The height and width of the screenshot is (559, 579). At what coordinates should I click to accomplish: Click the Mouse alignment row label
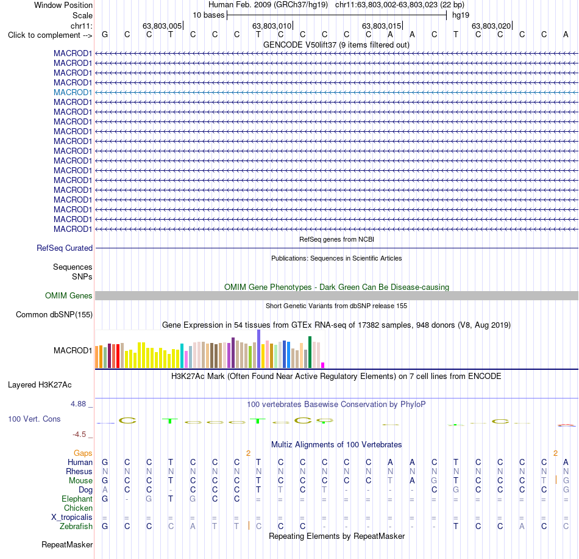[81, 481]
